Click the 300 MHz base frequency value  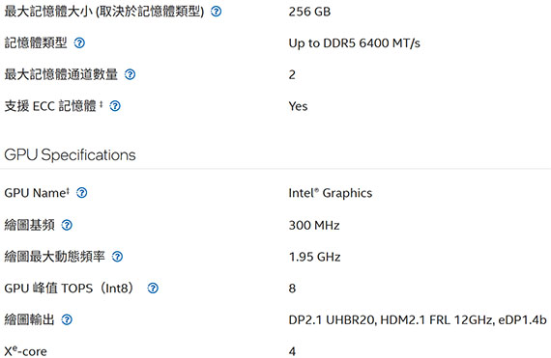[314, 225]
